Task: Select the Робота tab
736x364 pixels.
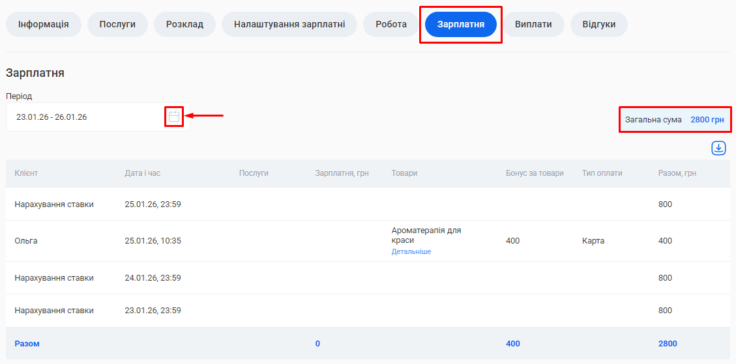Action: click(391, 25)
